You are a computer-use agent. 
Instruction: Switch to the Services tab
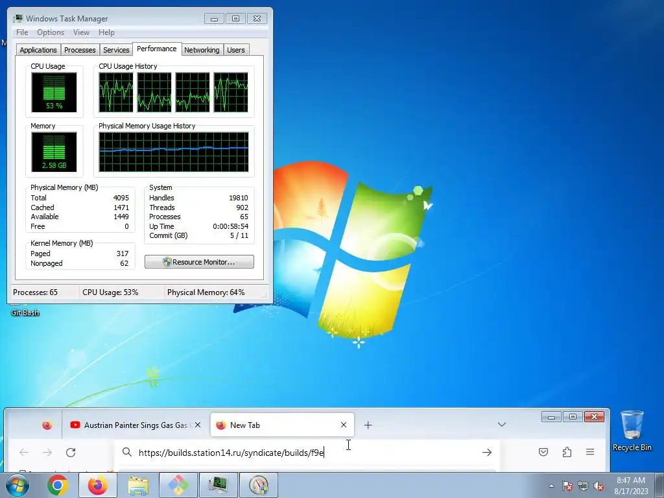(x=116, y=50)
